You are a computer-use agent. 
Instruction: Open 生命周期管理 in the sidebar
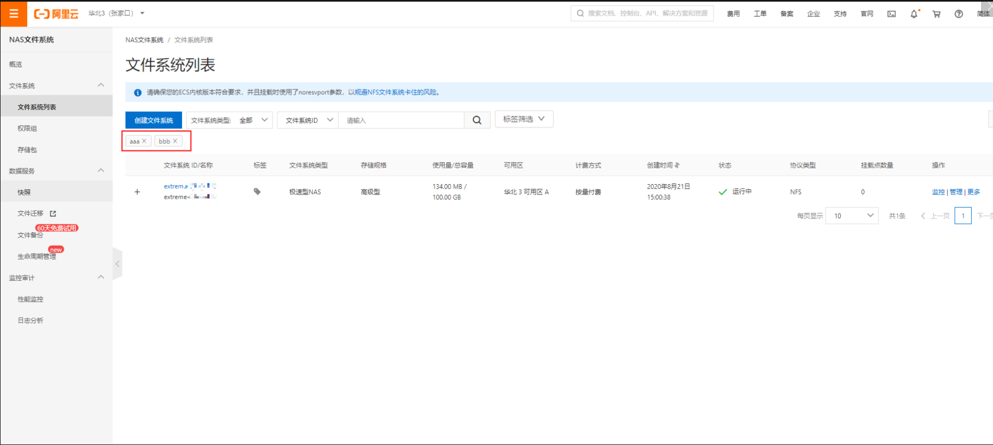37,257
